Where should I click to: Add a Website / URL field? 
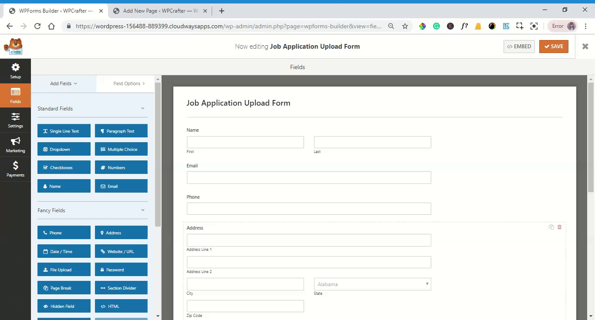(121, 251)
